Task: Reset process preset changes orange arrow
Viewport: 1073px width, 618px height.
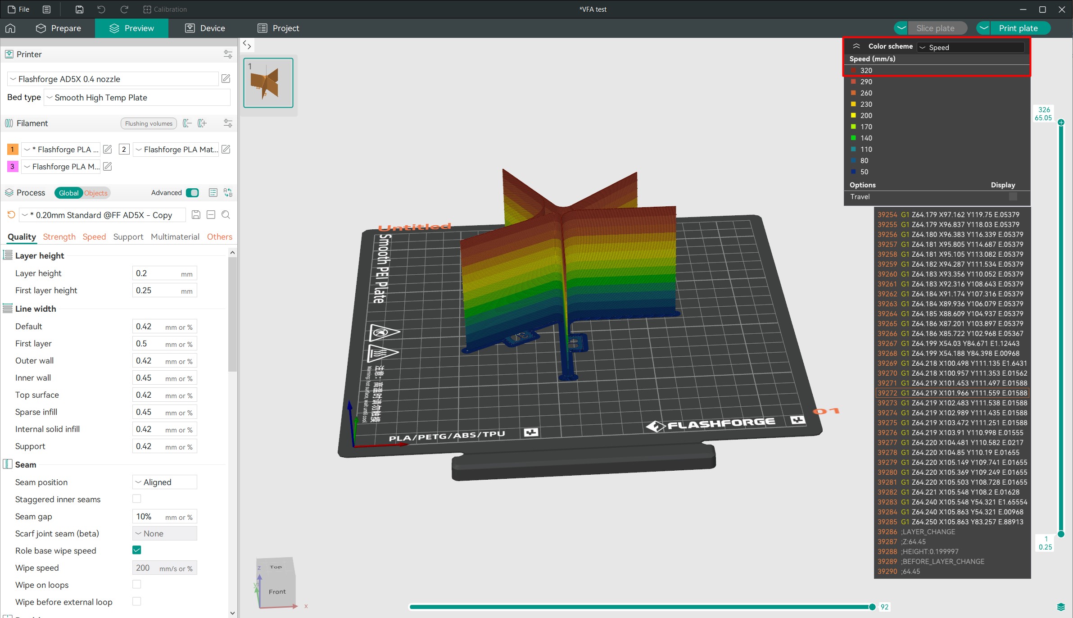Action: 11,215
